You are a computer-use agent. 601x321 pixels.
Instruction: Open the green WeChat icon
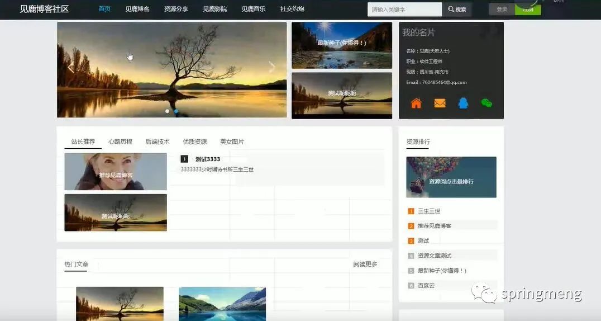[x=486, y=103]
